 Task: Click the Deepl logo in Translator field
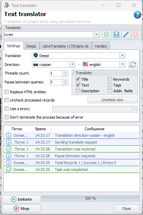[x=36, y=55]
